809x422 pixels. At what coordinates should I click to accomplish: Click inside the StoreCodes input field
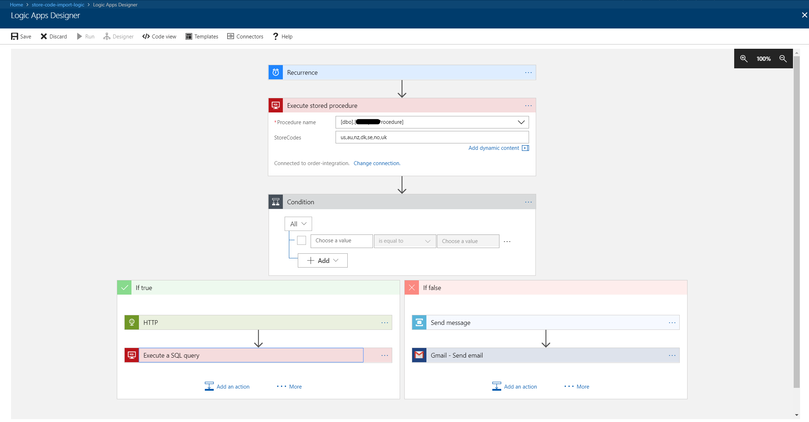(431, 137)
